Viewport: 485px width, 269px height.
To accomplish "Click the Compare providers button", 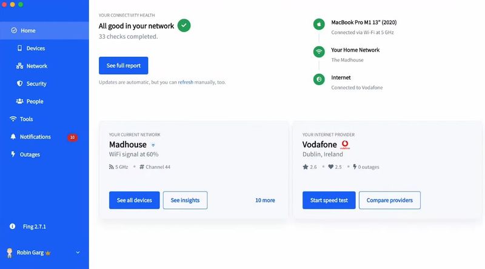I will [389, 201].
